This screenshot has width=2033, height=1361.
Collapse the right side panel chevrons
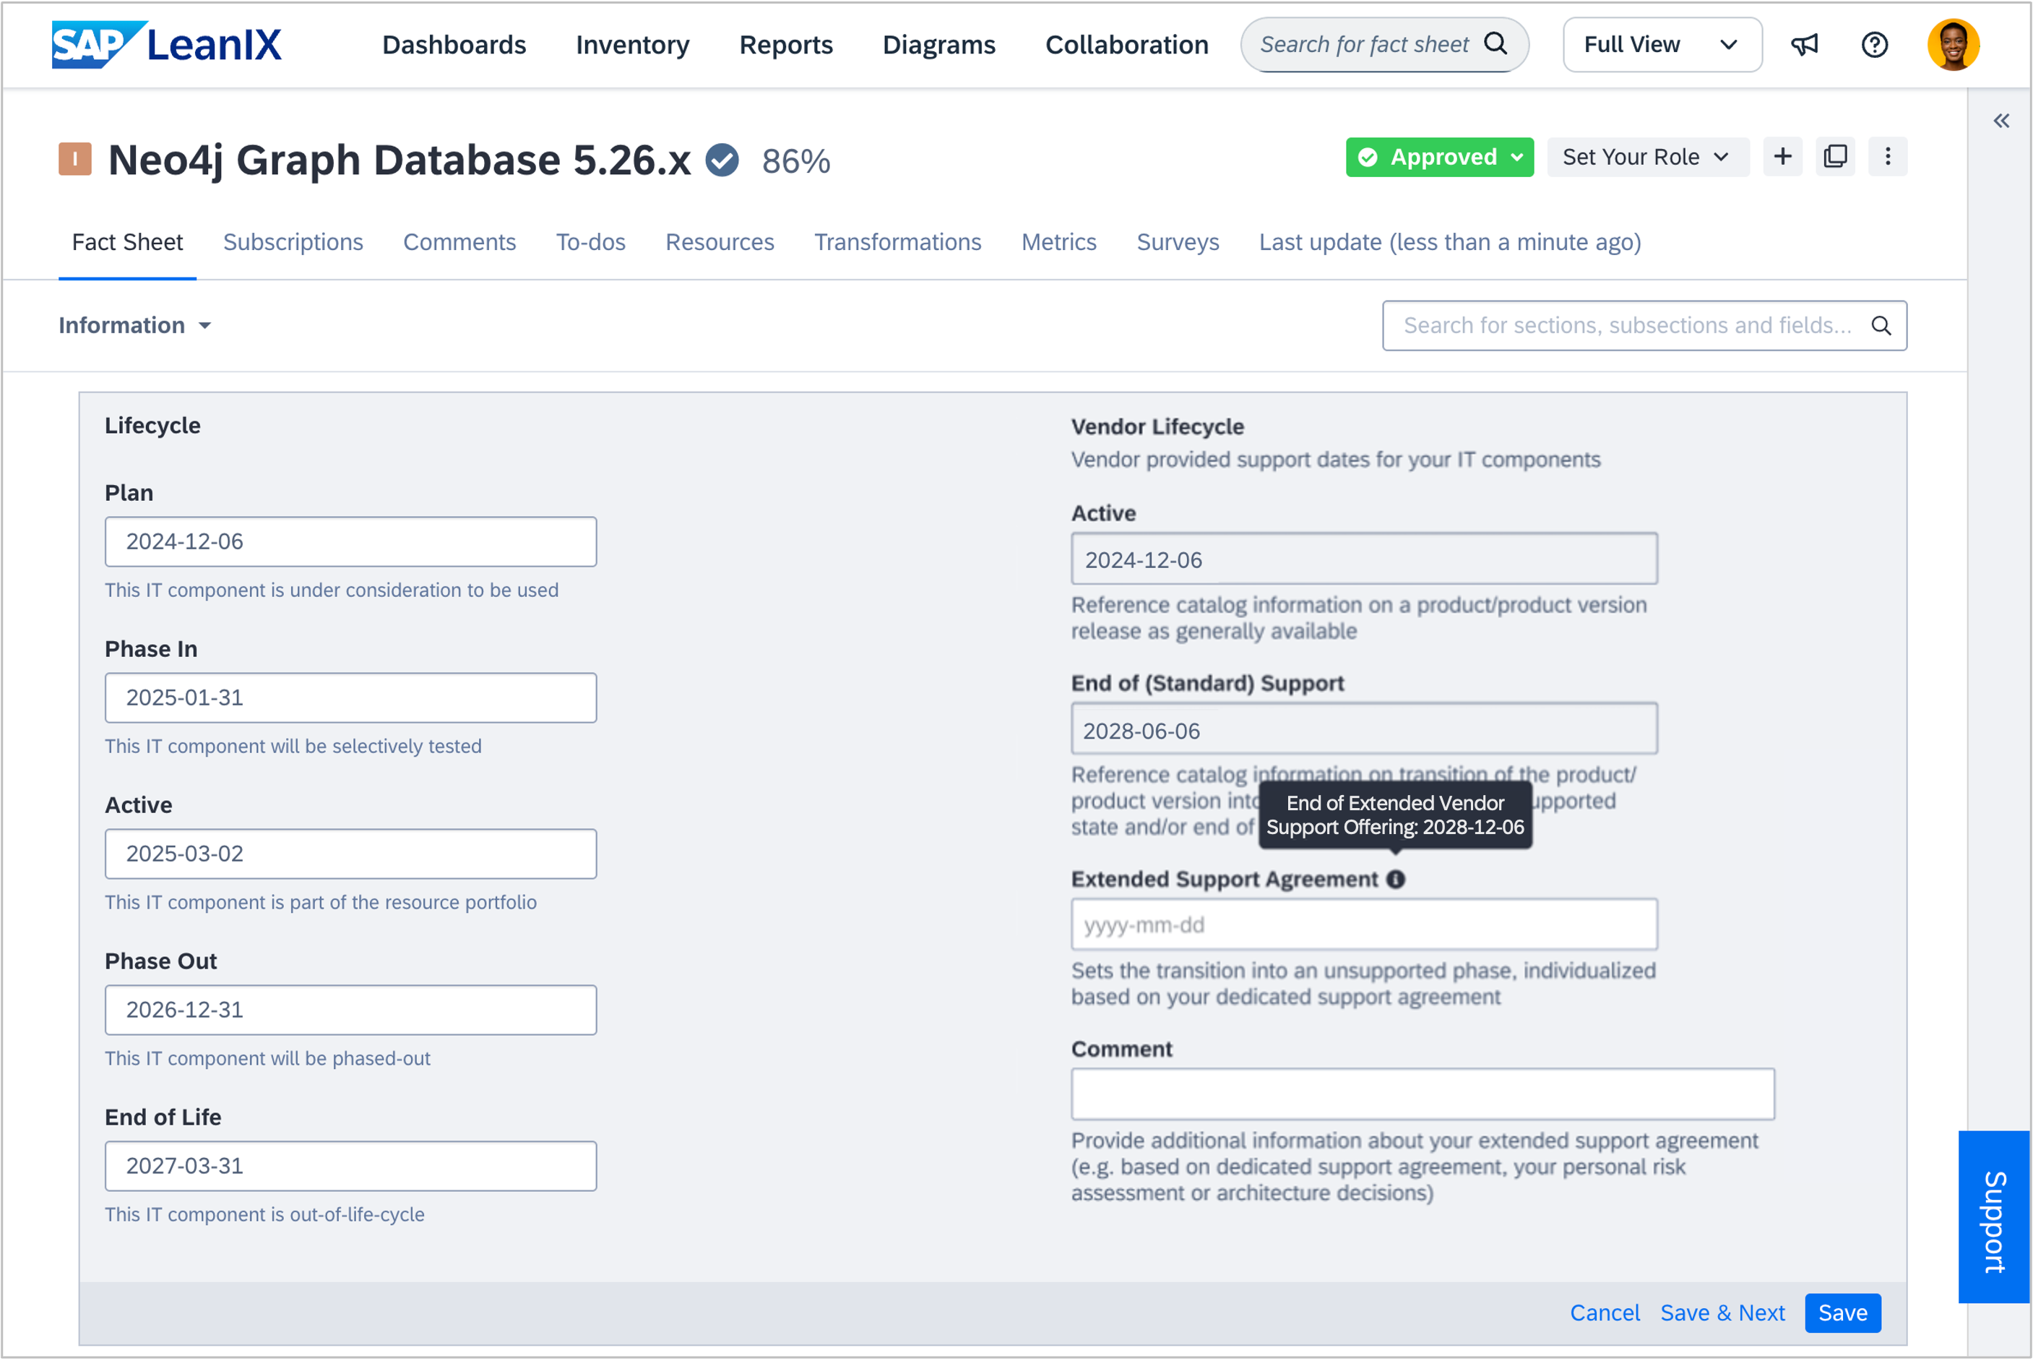(2001, 121)
